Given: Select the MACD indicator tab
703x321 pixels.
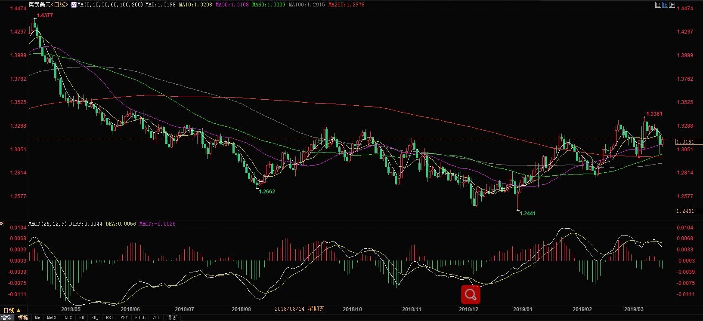Looking at the screenshot, I should 52,318.
